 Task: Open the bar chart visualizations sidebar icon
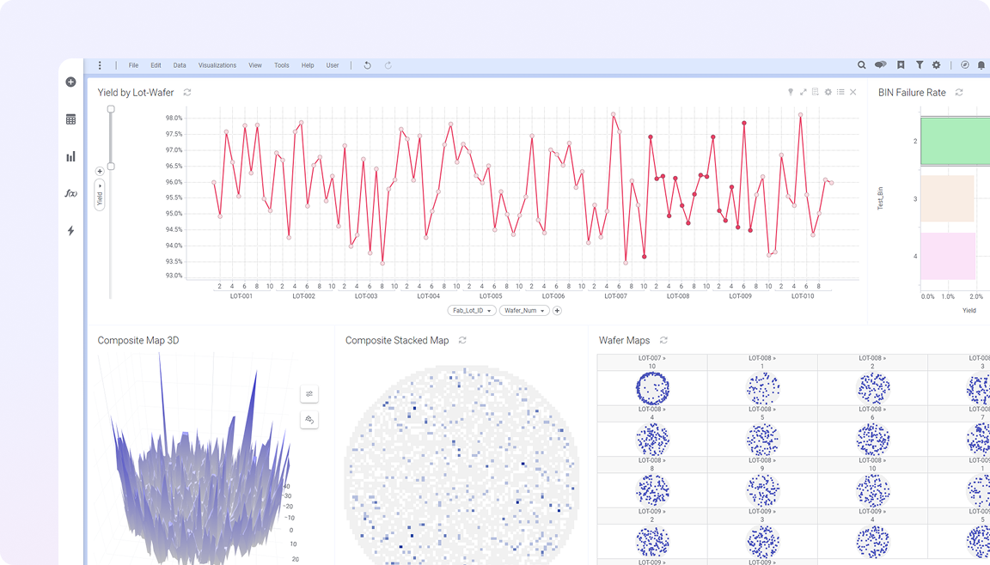click(70, 156)
